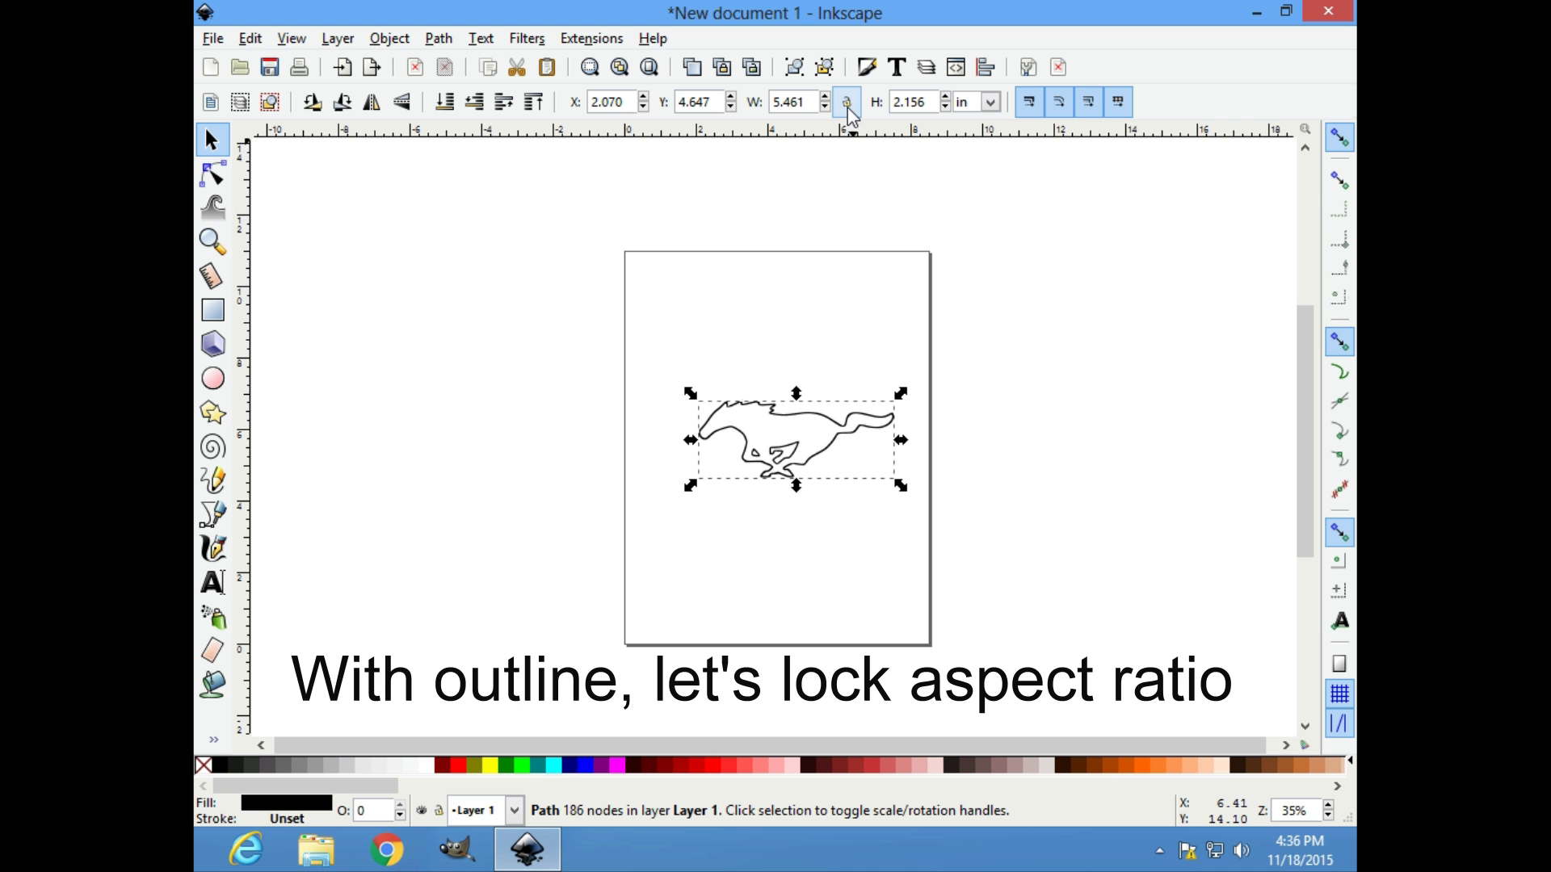This screenshot has width=1551, height=872.
Task: Select the Star polygon tool
Action: [x=212, y=413]
